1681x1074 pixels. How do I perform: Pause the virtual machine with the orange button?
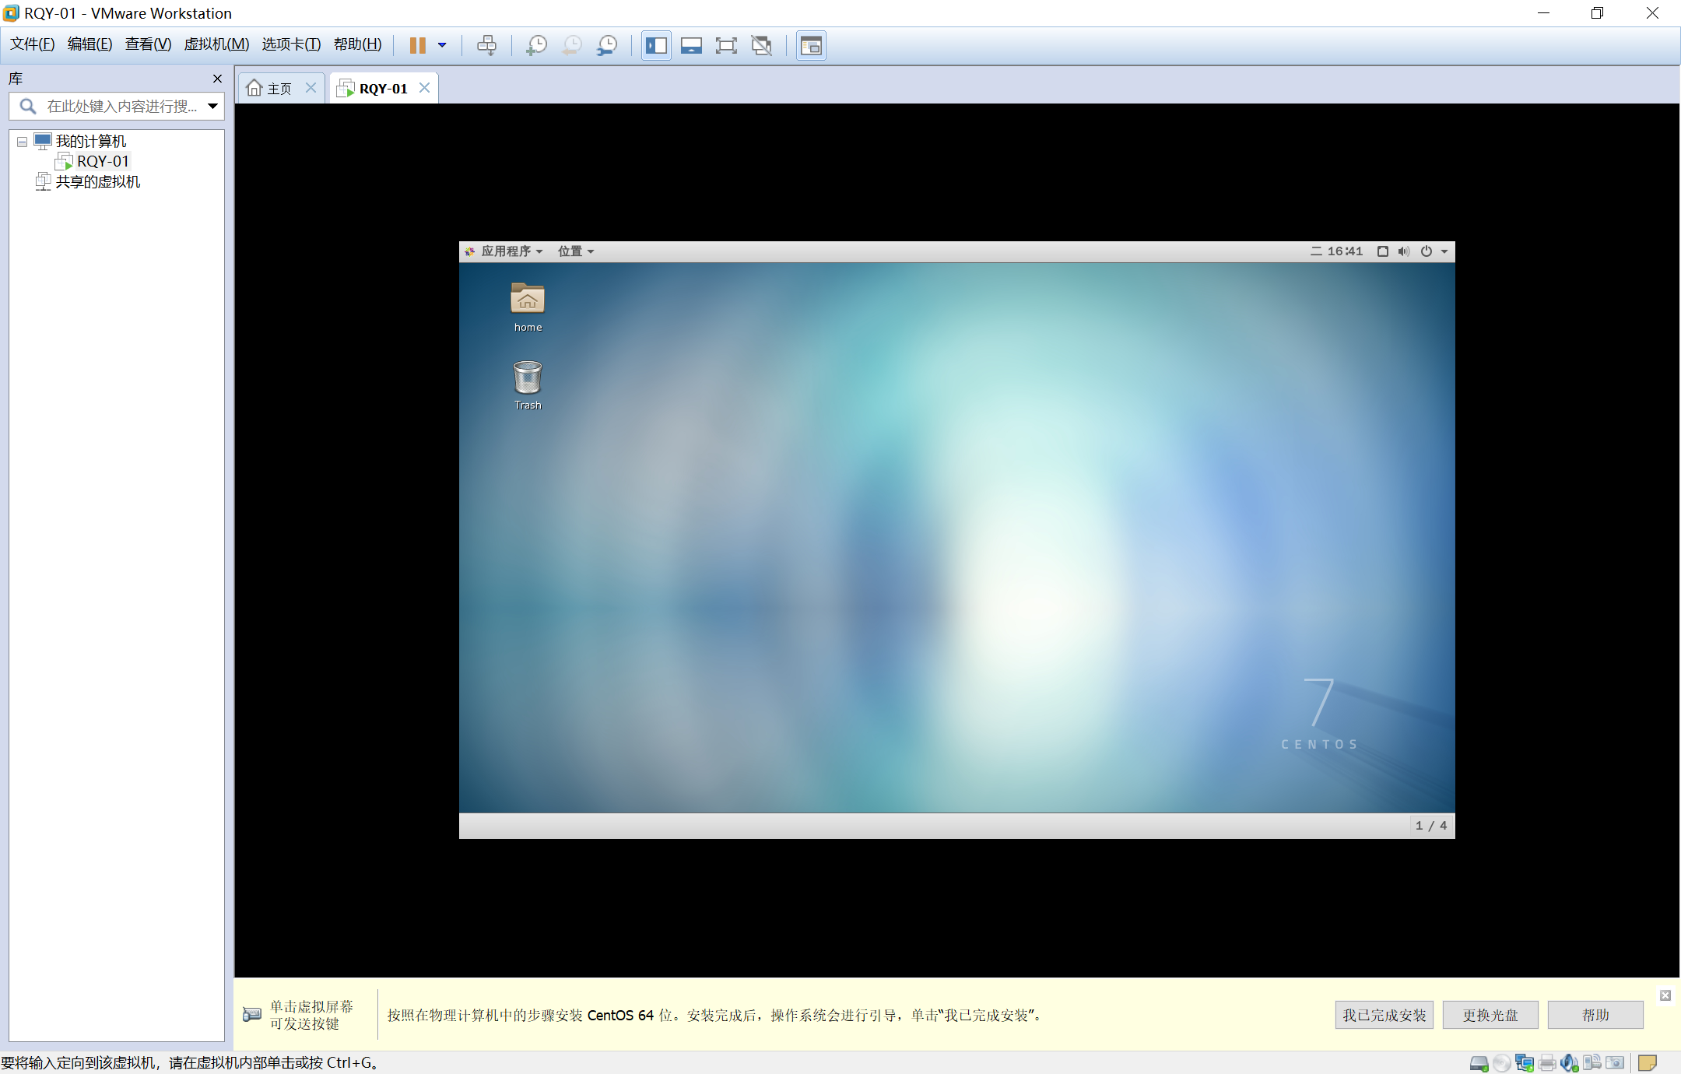pyautogui.click(x=418, y=45)
